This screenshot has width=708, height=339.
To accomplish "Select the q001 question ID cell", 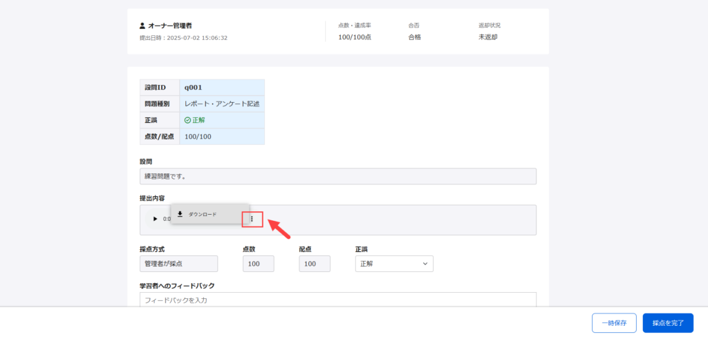I will pyautogui.click(x=222, y=88).
